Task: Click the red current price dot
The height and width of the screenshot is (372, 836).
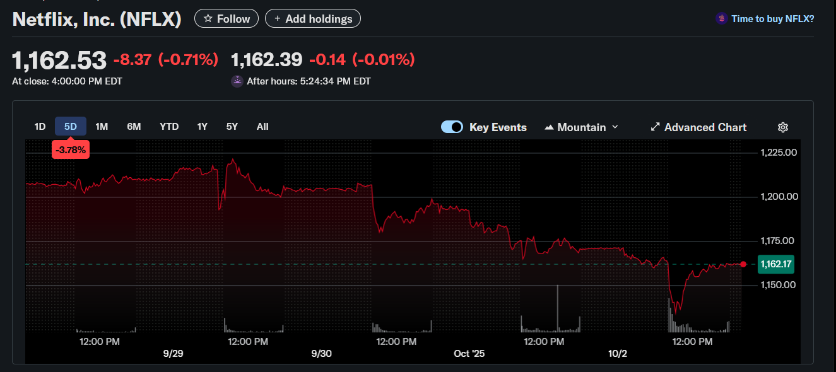Action: click(743, 264)
